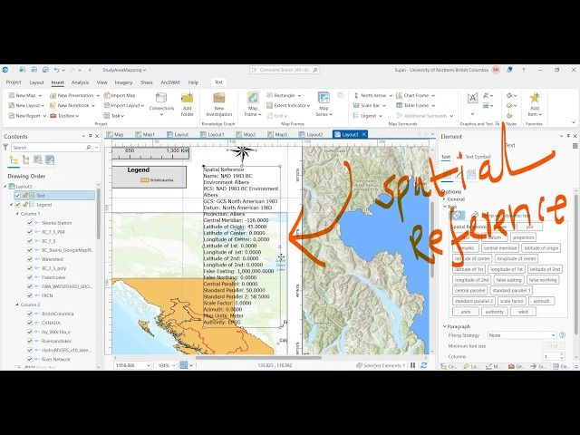Toggle CANADA layer checkbox
Screen dimensions: 580x435
click(30, 323)
